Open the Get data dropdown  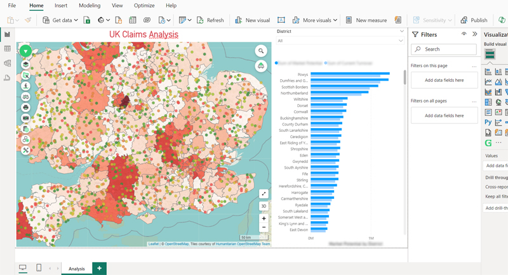pos(60,20)
